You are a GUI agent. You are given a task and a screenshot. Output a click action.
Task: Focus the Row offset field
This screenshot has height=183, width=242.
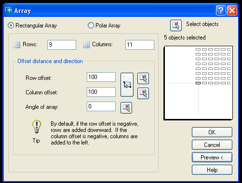tap(101, 77)
